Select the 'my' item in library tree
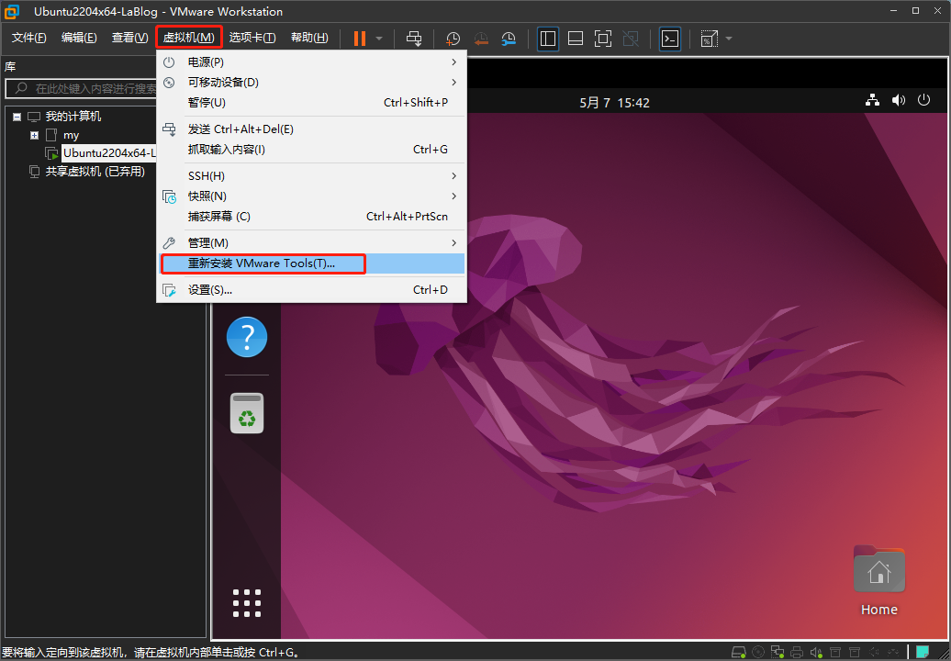The width and height of the screenshot is (951, 661). (x=71, y=135)
